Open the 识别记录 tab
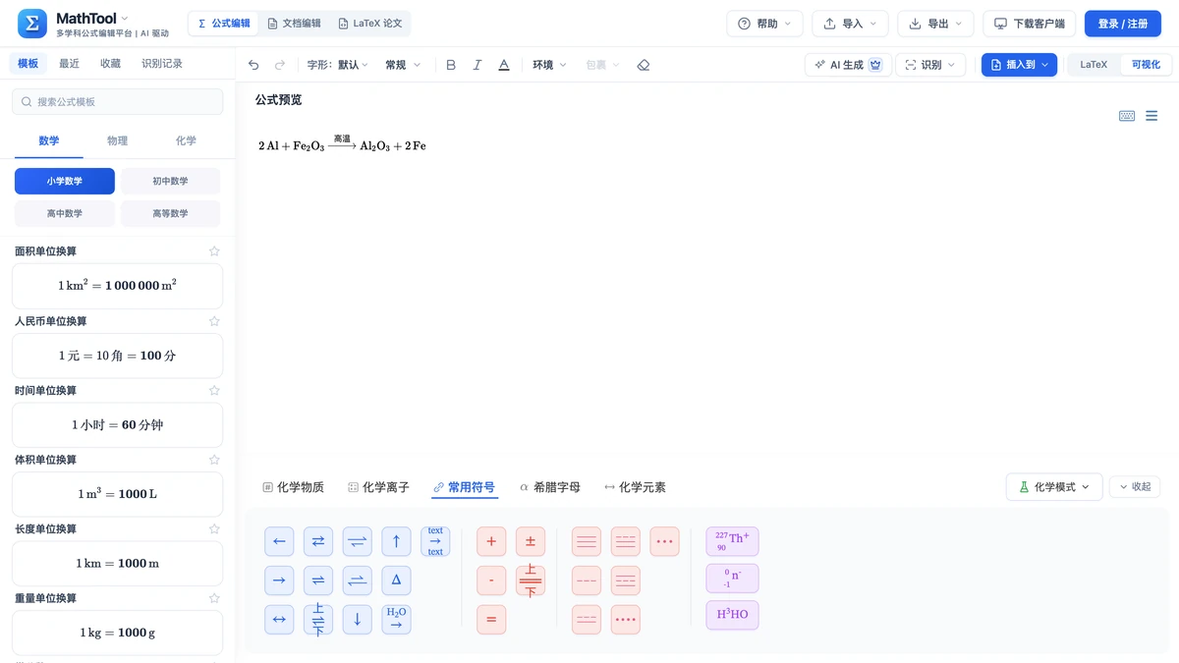The image size is (1179, 663). 162,64
